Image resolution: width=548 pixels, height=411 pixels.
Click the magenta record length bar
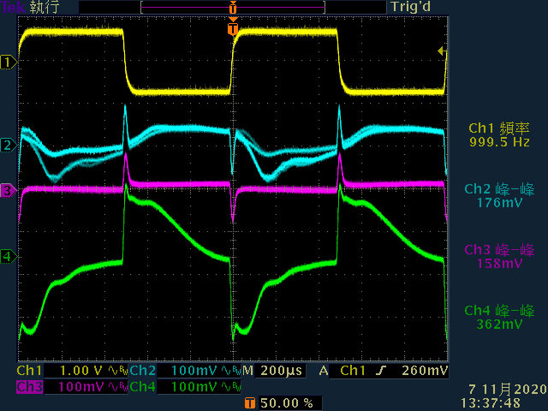pyautogui.click(x=233, y=7)
